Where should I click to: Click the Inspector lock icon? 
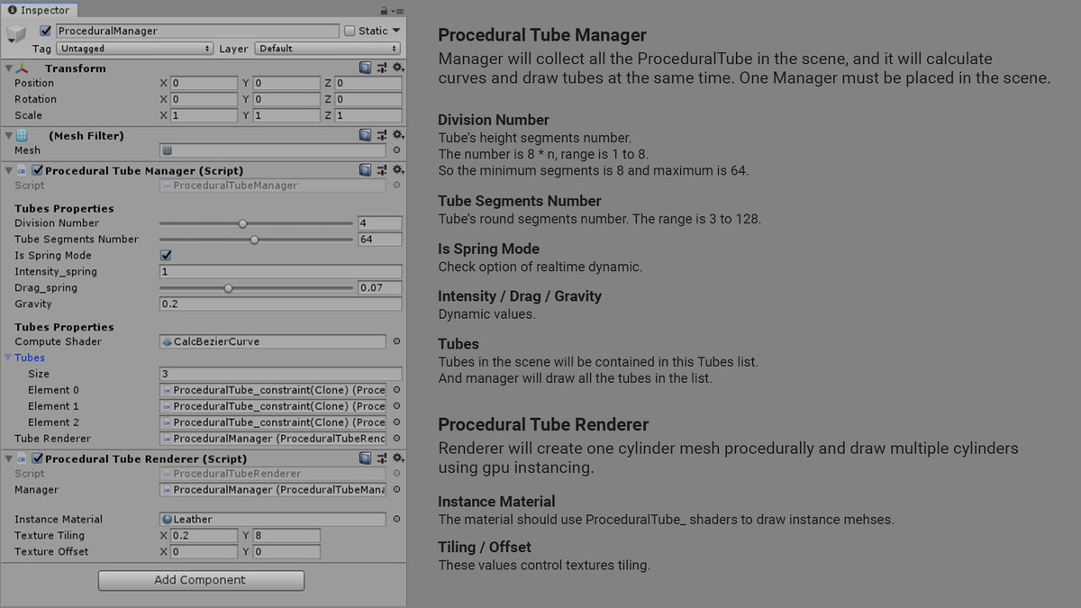point(386,11)
